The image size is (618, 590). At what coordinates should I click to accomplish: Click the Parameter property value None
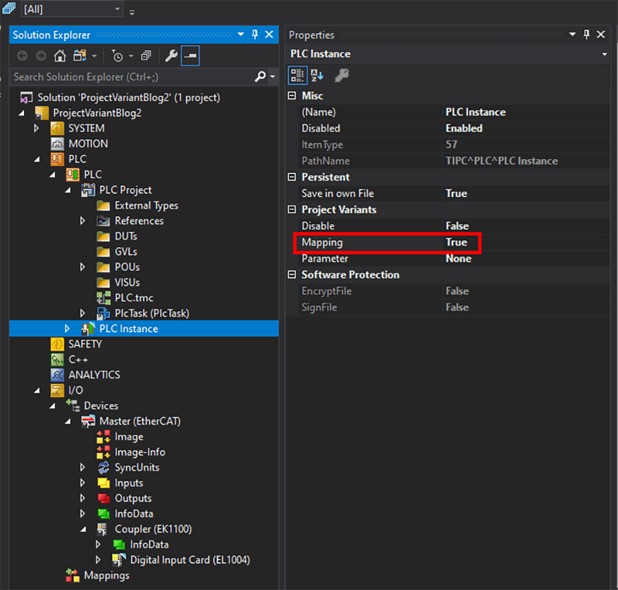tap(459, 259)
